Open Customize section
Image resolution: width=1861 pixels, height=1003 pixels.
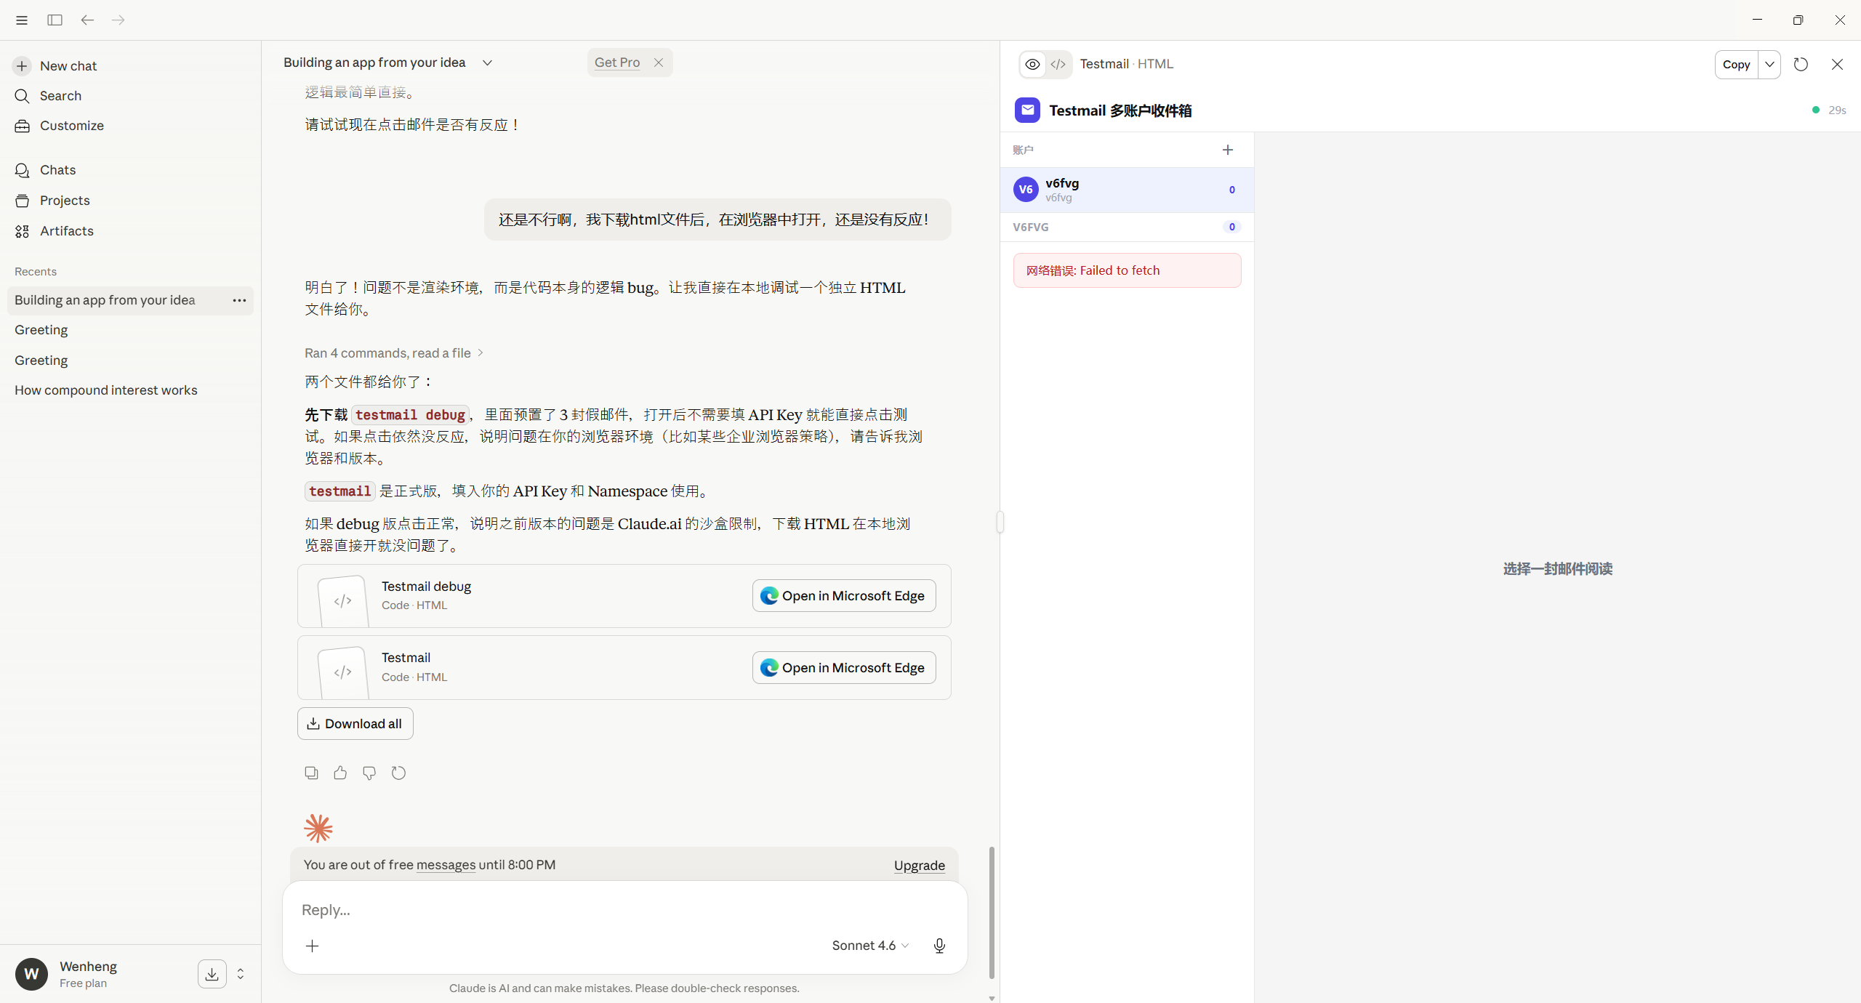130,126
